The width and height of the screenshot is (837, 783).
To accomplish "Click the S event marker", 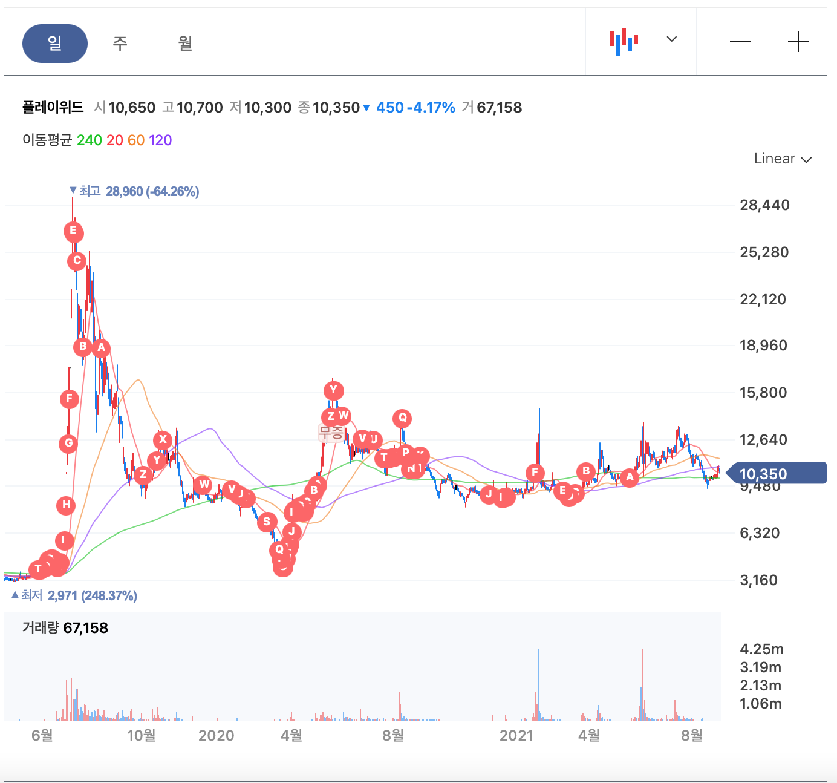I will [x=267, y=522].
